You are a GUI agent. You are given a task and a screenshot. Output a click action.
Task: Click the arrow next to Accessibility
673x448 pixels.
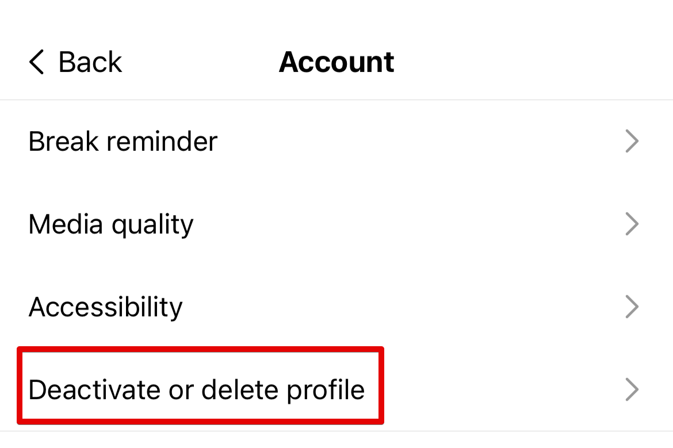pos(632,307)
